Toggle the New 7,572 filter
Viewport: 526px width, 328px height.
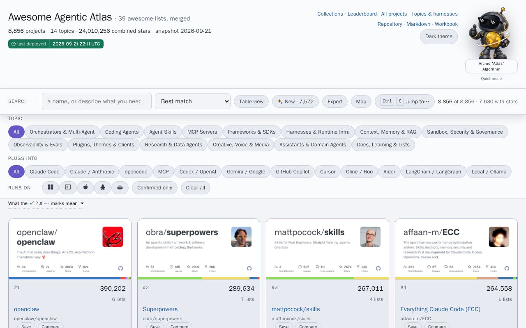pos(295,102)
